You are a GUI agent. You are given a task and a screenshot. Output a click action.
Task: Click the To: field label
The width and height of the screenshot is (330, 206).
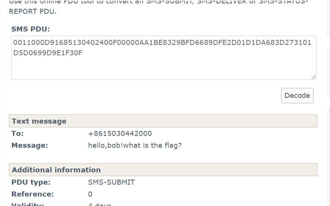point(18,133)
